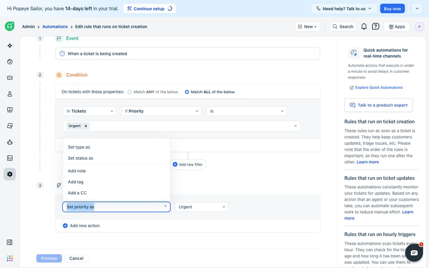This screenshot has height=268, width=429.
Task: Remove the Urgent tag with its x
Action: [x=86, y=126]
